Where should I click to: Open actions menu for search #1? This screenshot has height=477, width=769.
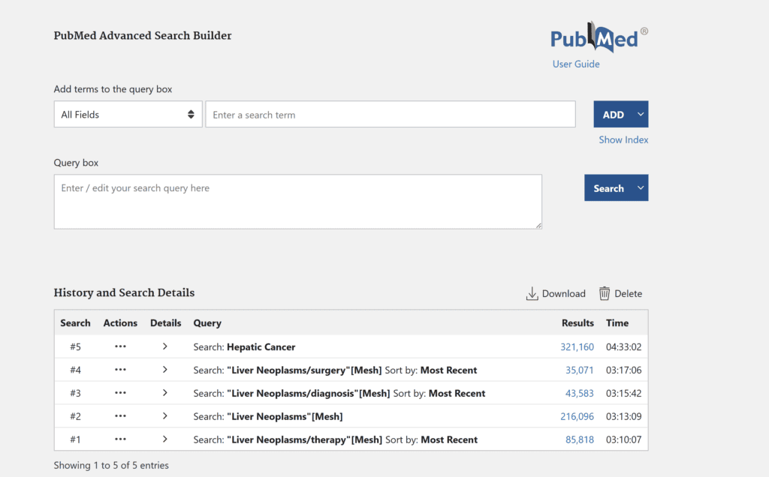pos(120,439)
